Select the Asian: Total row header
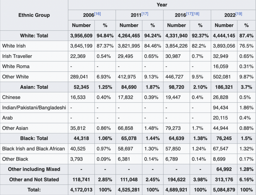The width and height of the screenshot is (256, 195). coord(34,87)
